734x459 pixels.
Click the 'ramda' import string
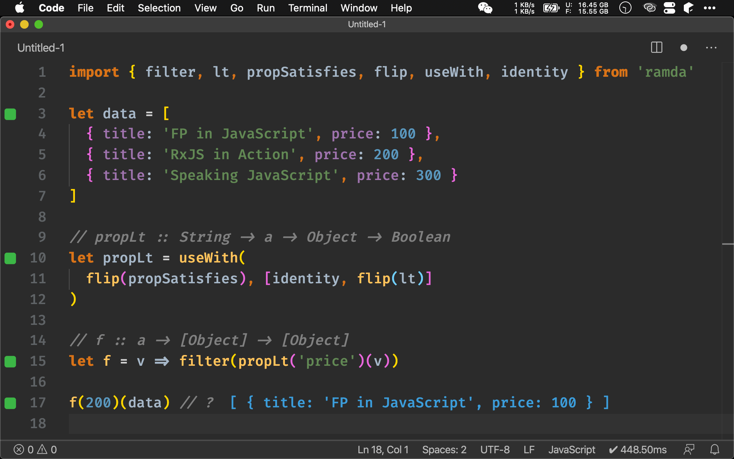pyautogui.click(x=666, y=72)
